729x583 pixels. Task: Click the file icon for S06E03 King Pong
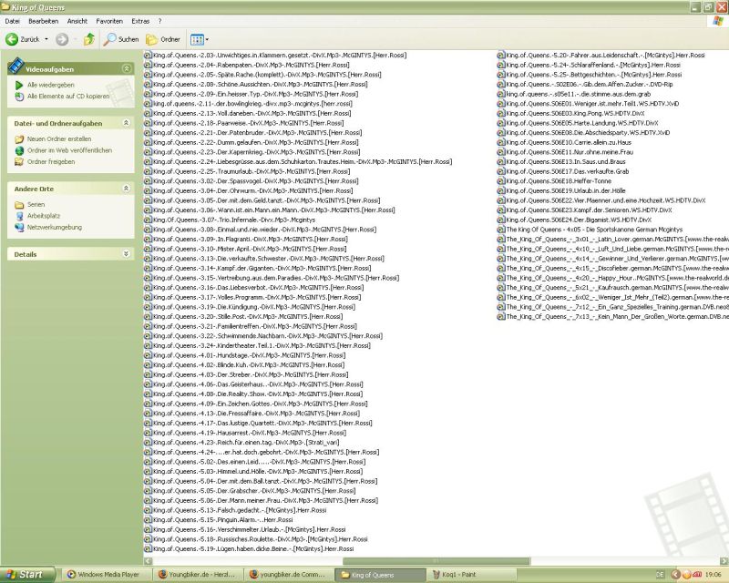pyautogui.click(x=500, y=113)
